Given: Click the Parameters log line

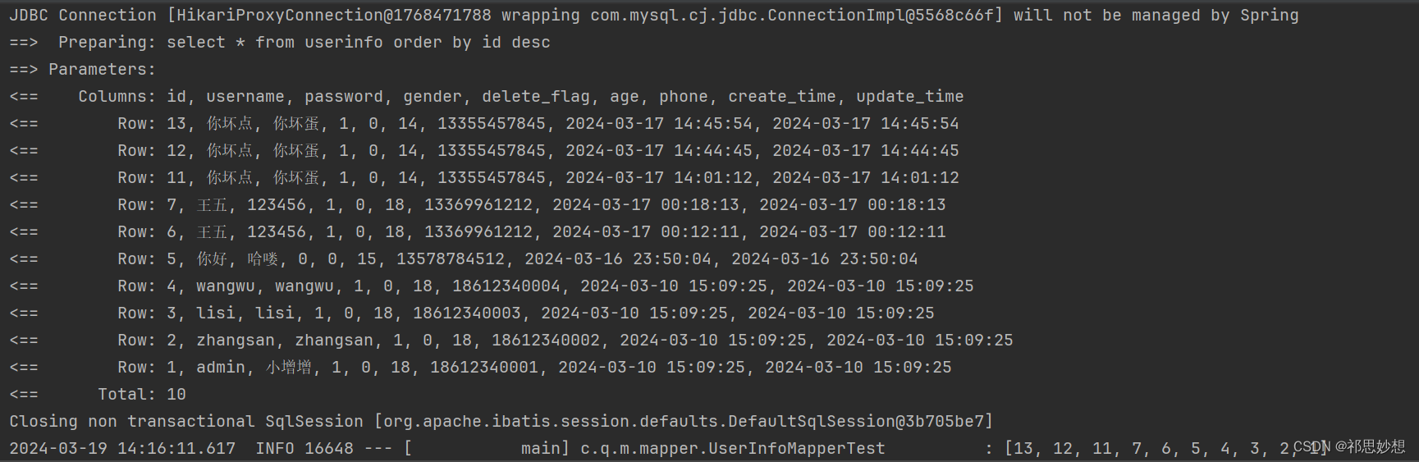Looking at the screenshot, I should tap(83, 70).
